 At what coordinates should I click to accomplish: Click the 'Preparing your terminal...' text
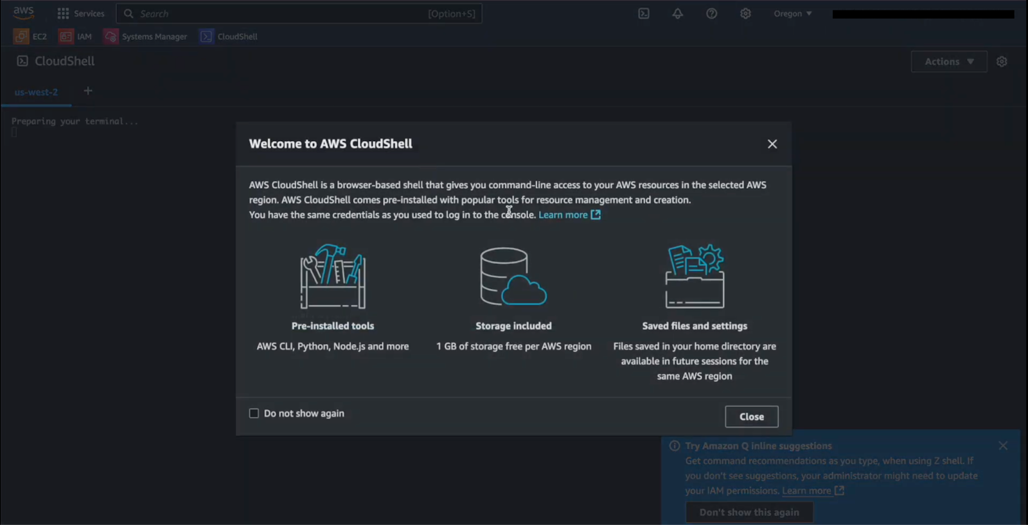75,121
